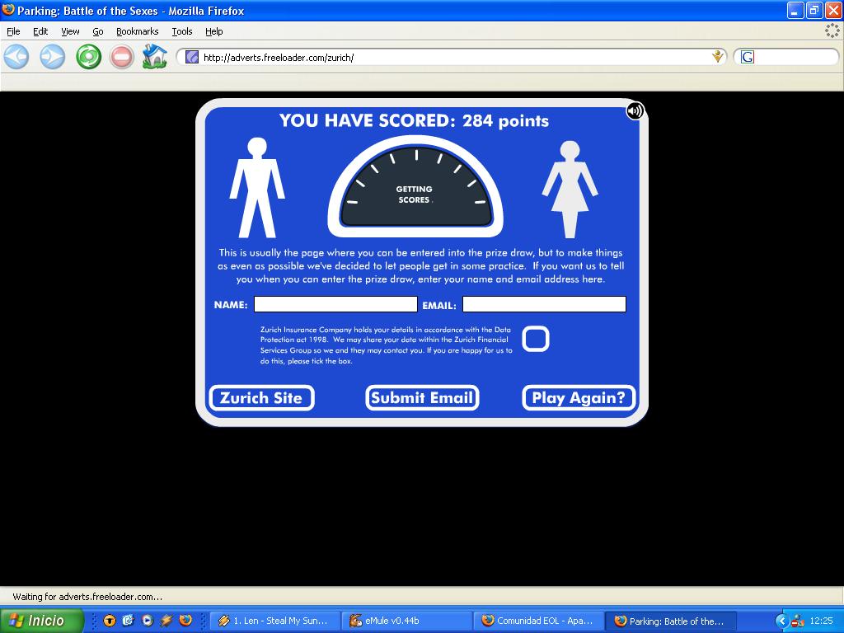Open the Bookmarks menu
844x633 pixels.
tap(138, 31)
